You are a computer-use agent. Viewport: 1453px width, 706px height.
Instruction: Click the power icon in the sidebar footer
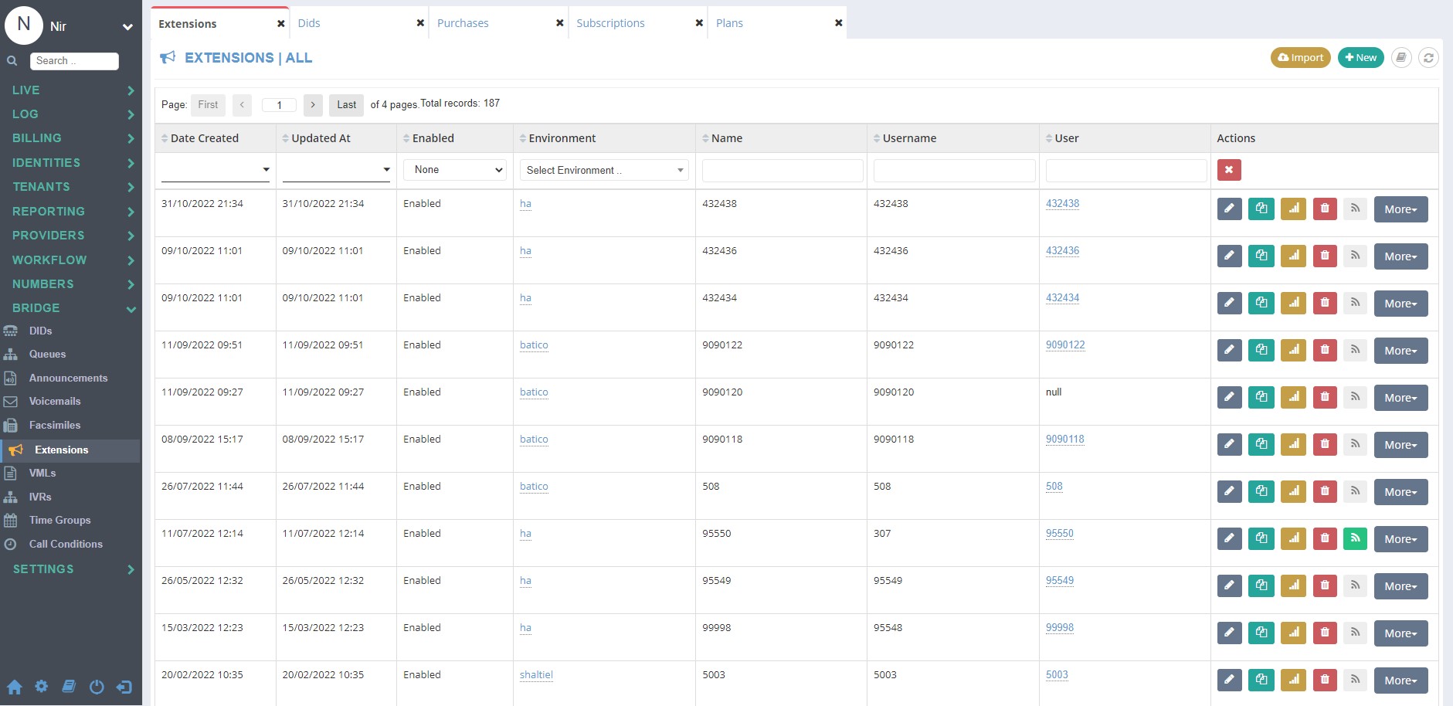[97, 687]
